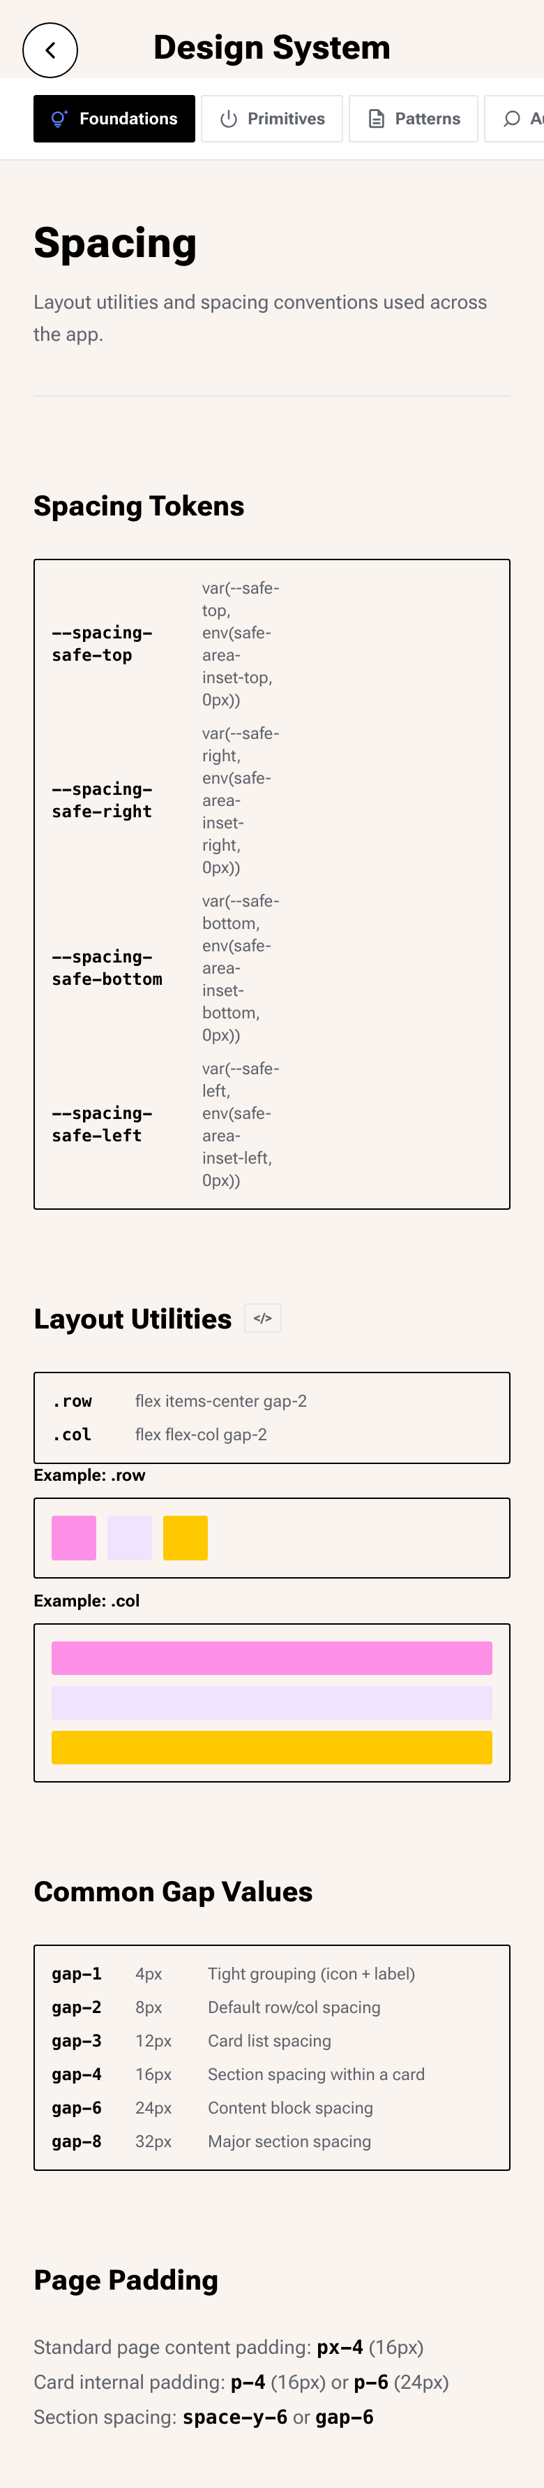Image resolution: width=544 pixels, height=2488 pixels.
Task: Click the --spacing-safe-bottom token name
Action: coord(107,968)
